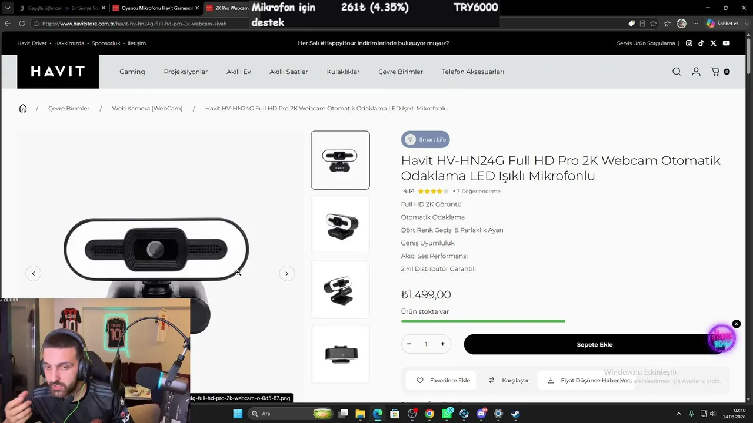Open the Akıllı Saatler menu
Viewport: 753px width, 423px height.
pos(289,72)
